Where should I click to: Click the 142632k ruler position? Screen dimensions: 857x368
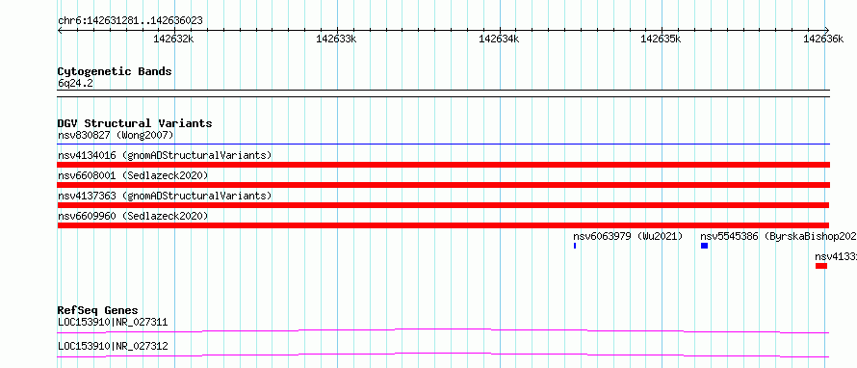coord(173,39)
